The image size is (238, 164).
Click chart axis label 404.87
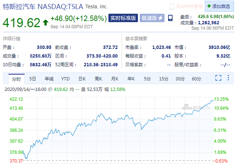pos(16,119)
